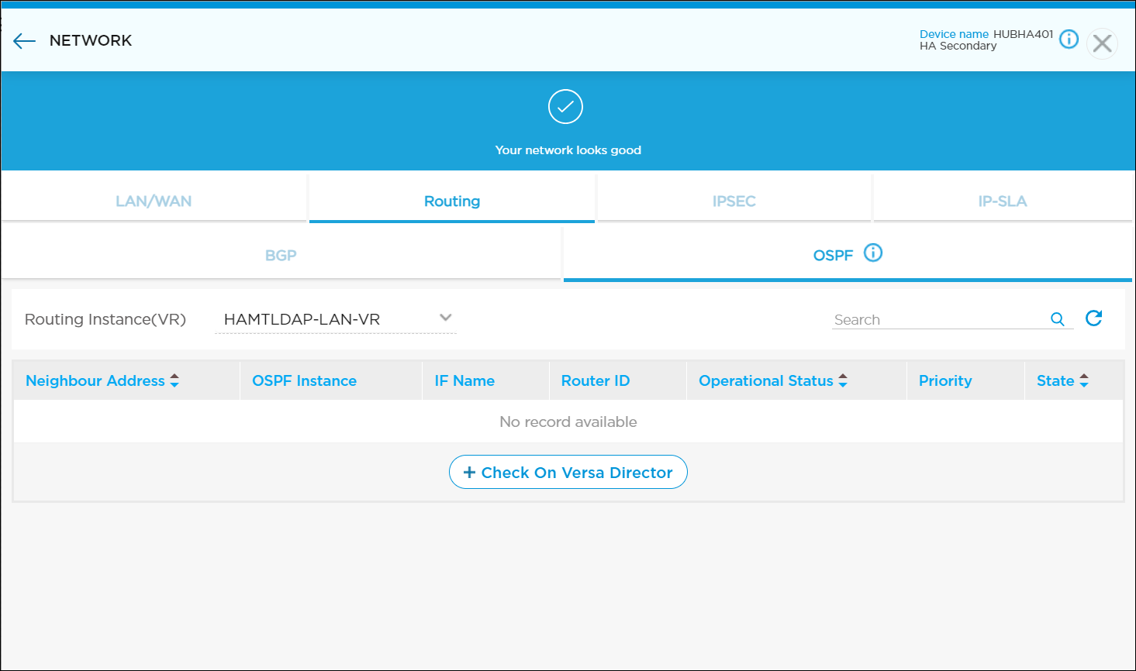The height and width of the screenshot is (671, 1136).
Task: Click the back arrow next to NETWORK
Action: [x=25, y=41]
